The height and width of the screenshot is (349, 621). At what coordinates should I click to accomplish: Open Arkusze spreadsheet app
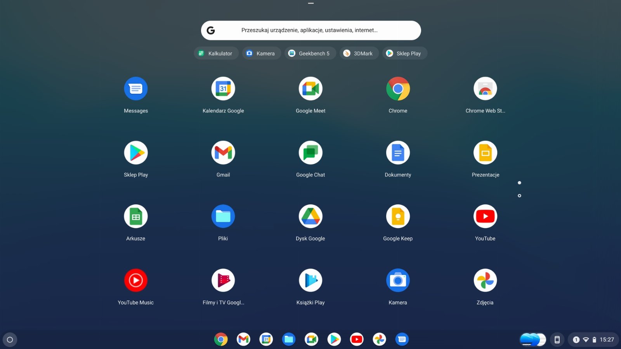(x=136, y=216)
